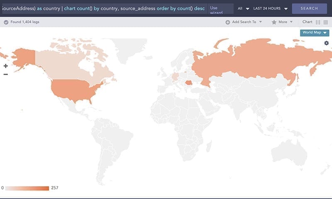Screen dimensions: 332x199
Task: Click the 0 to 257 color legend bar
Action: point(27,188)
